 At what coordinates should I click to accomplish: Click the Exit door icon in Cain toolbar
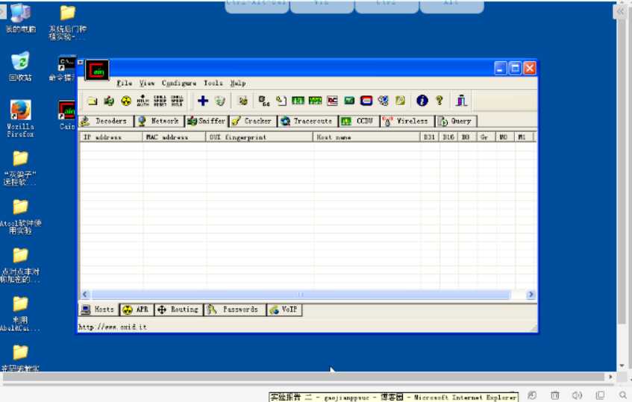pyautogui.click(x=462, y=101)
